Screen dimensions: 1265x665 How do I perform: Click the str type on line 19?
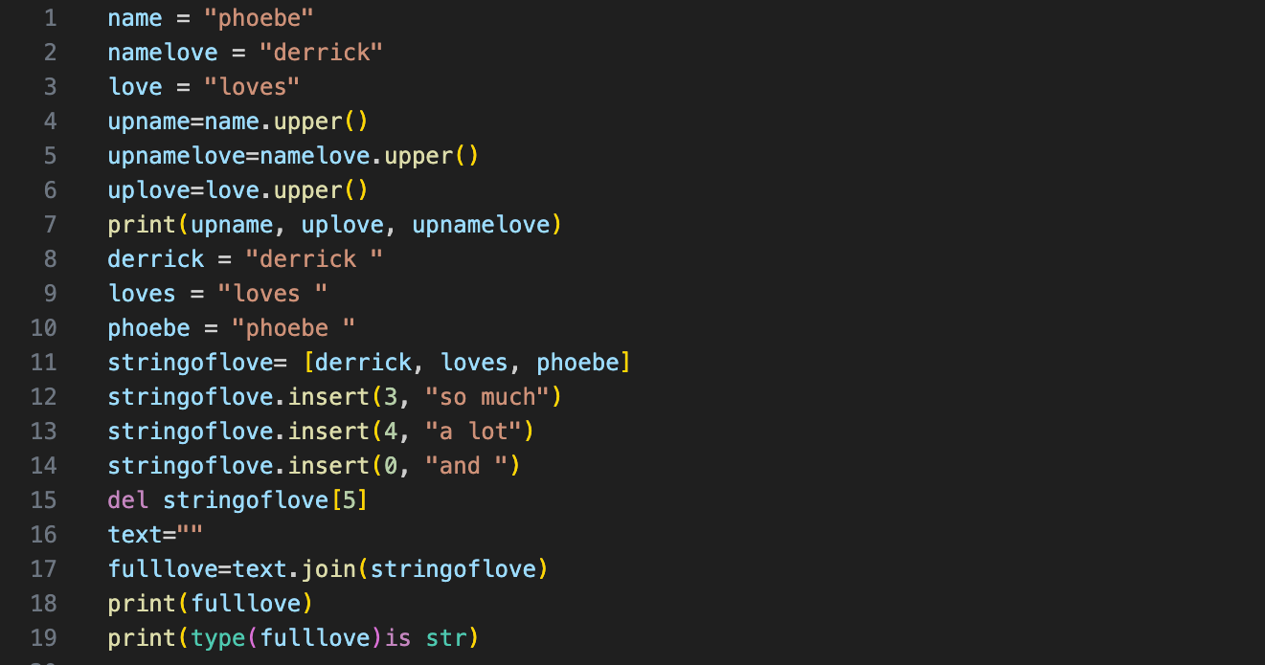click(x=445, y=637)
